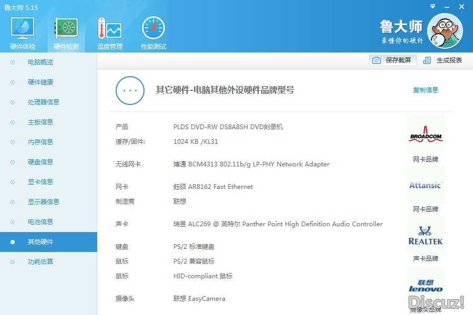Click the 制造商 field label

(x=125, y=202)
